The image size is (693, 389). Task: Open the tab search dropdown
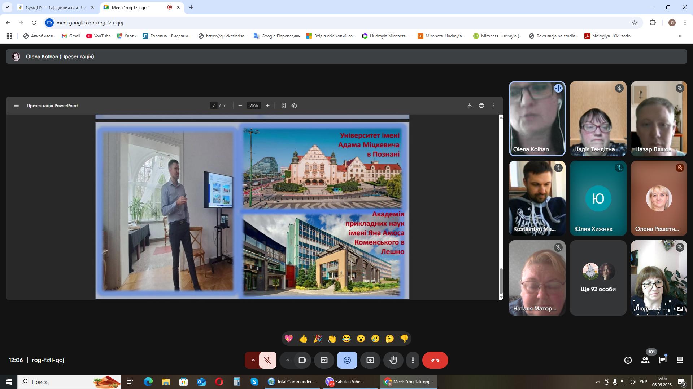tap(7, 7)
